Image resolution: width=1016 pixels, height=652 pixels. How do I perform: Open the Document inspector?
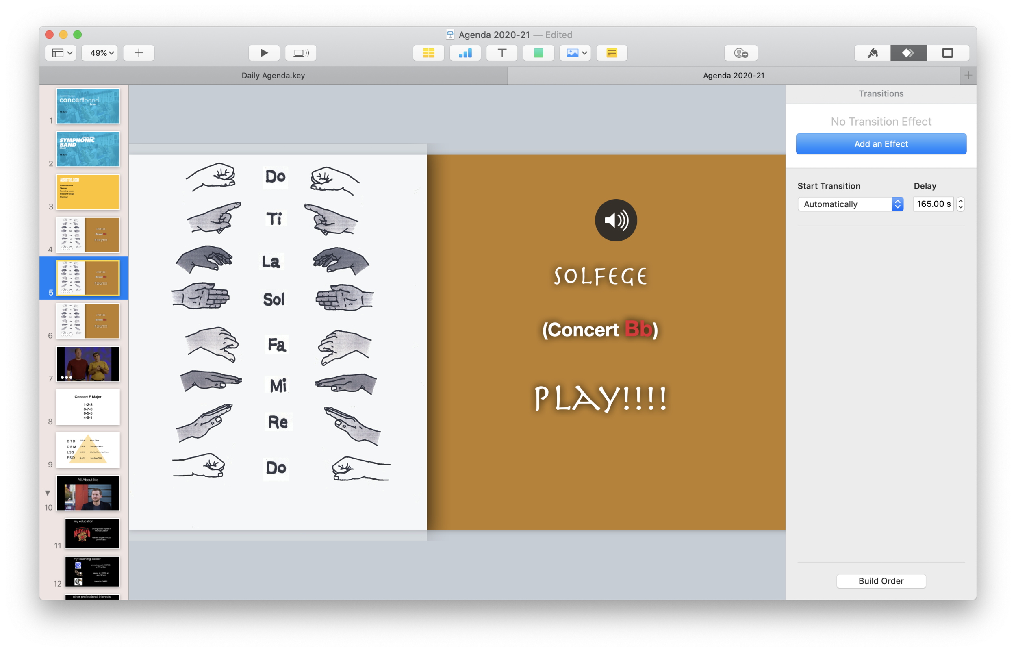[947, 53]
